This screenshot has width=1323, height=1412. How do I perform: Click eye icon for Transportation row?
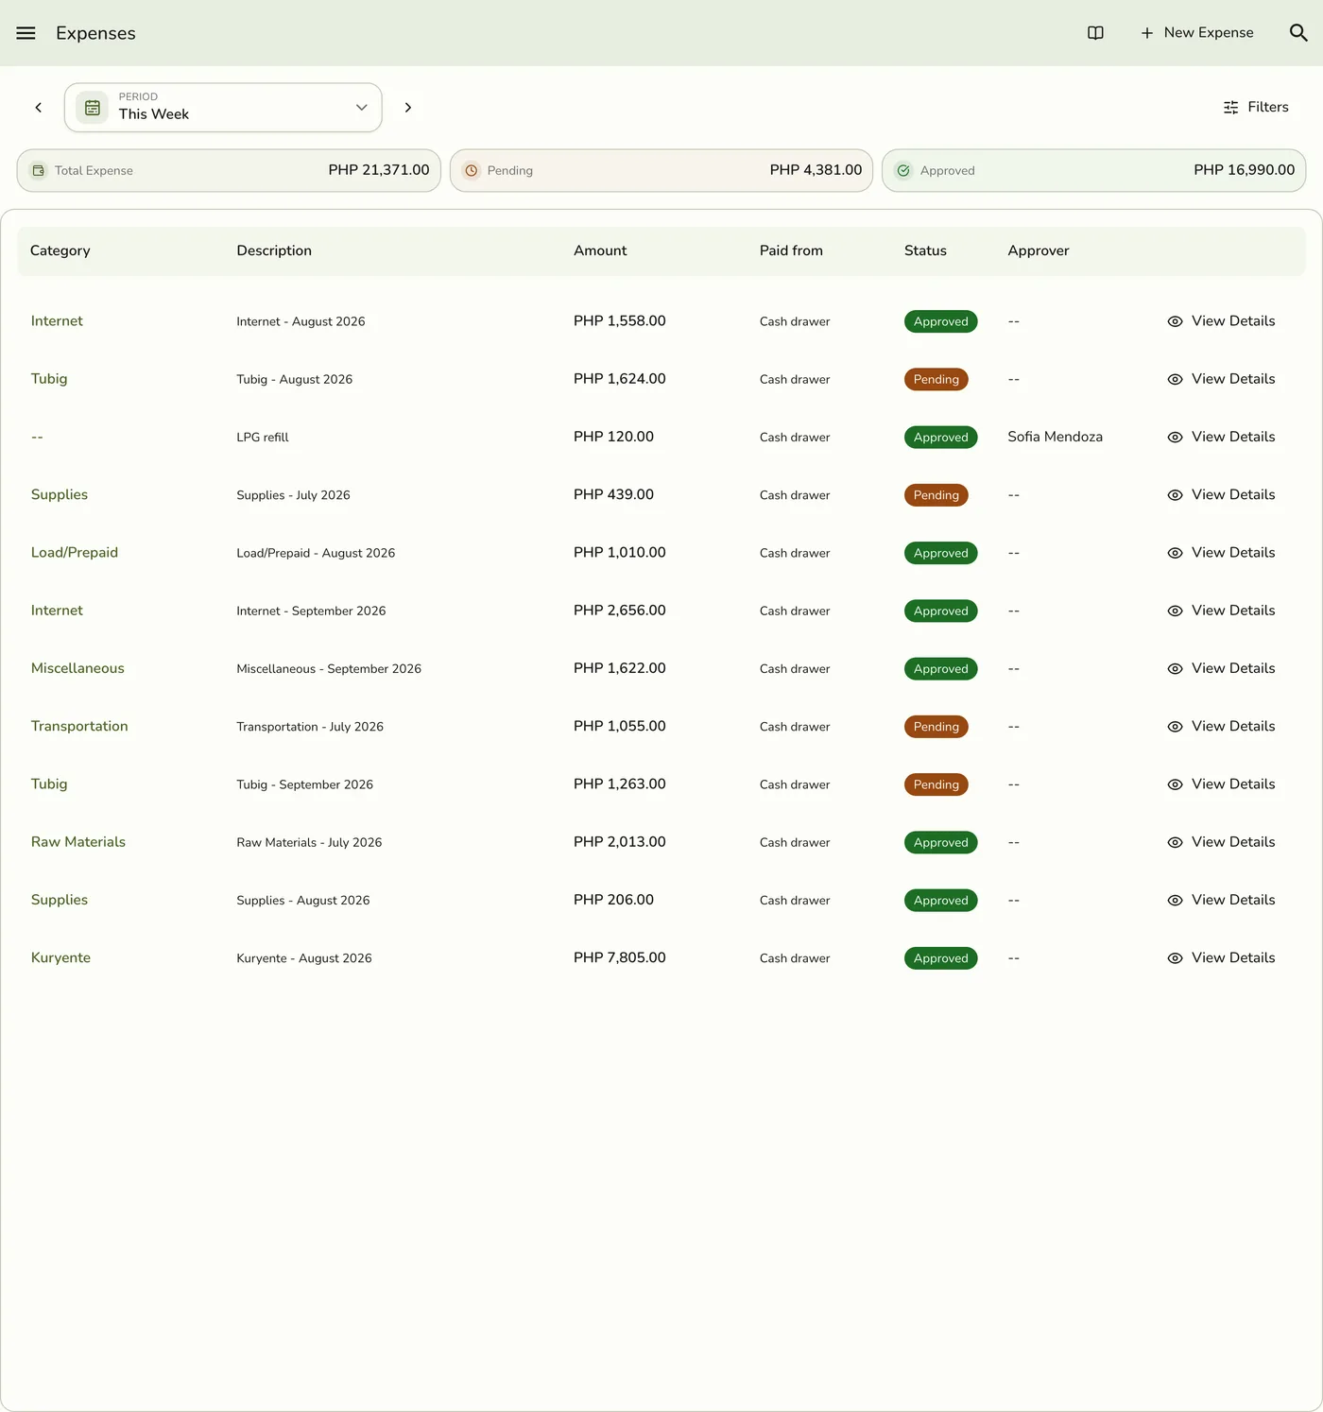click(1175, 727)
